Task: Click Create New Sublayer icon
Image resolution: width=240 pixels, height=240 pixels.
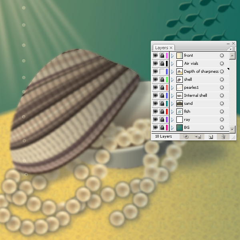Action: point(198,136)
